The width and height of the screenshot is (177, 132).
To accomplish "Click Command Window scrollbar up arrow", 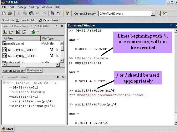I will pos(176,31).
